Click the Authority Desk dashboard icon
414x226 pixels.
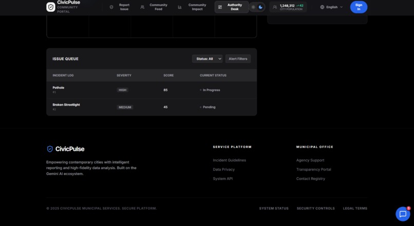220,7
